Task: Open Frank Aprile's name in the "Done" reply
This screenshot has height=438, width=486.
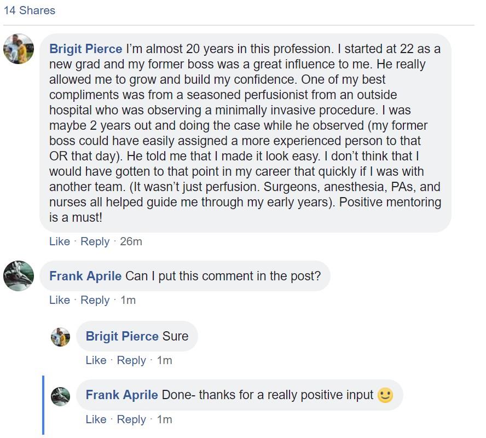Action: [x=122, y=395]
